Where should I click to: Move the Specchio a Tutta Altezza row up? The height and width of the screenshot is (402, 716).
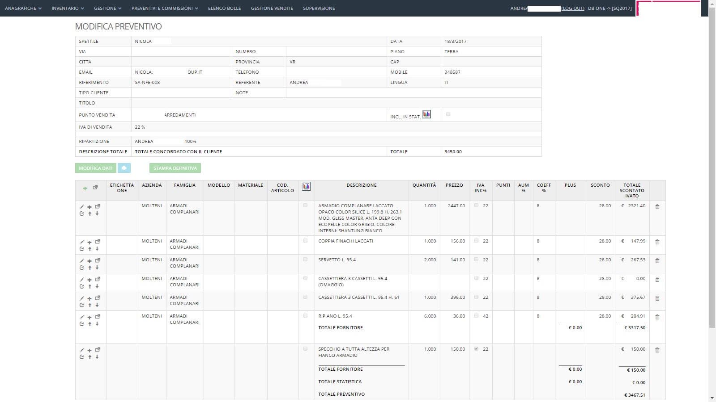point(90,357)
